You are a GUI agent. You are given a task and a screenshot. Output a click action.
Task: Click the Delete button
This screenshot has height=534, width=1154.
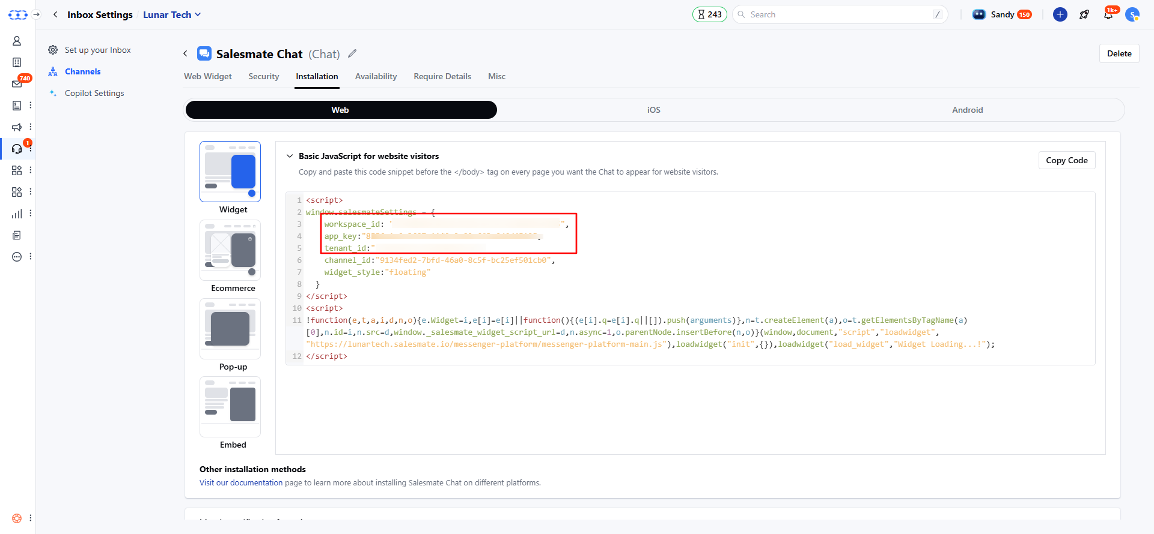pyautogui.click(x=1119, y=53)
